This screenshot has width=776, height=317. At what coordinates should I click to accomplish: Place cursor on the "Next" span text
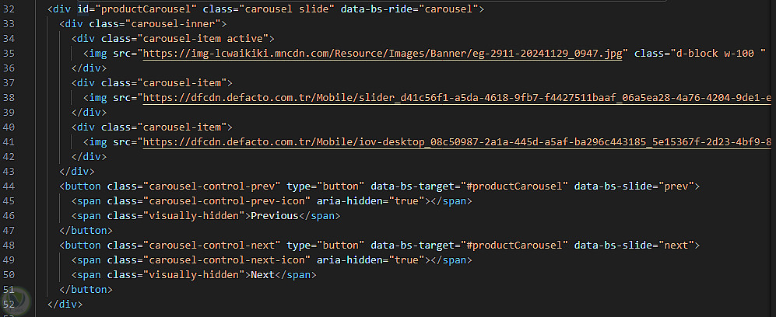coord(263,274)
